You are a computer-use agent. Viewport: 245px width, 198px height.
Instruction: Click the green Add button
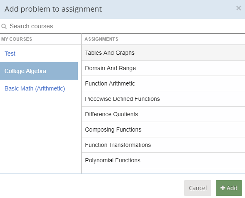coord(229,188)
